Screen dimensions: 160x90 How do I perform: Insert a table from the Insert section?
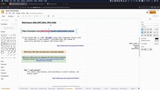click(x=151, y=49)
